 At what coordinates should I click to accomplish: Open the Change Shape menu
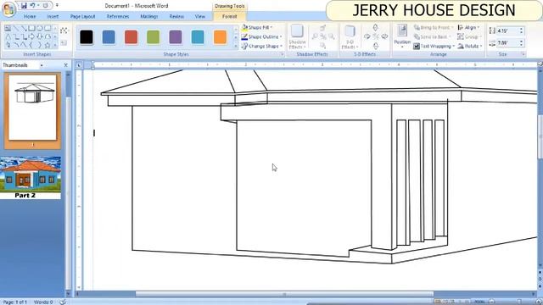(x=262, y=46)
